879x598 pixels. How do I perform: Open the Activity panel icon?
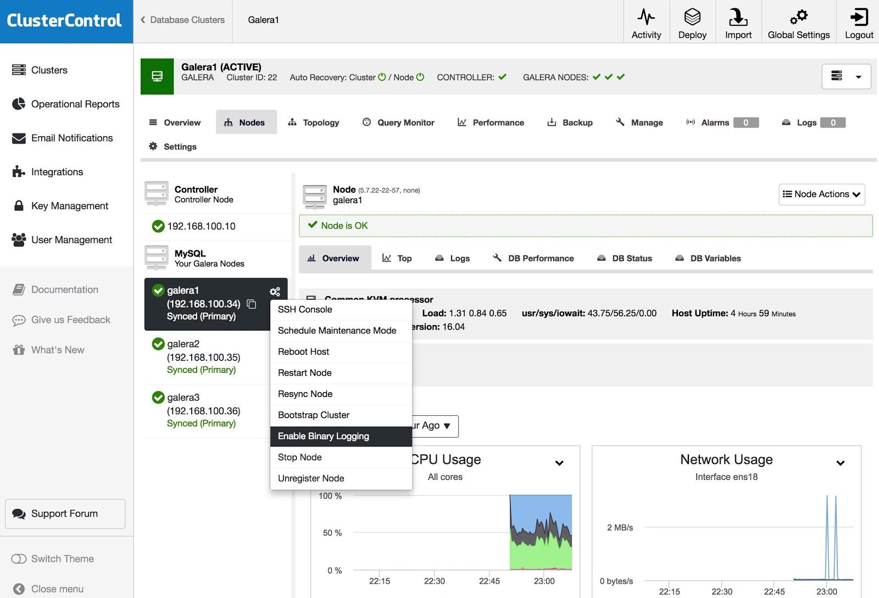click(646, 17)
